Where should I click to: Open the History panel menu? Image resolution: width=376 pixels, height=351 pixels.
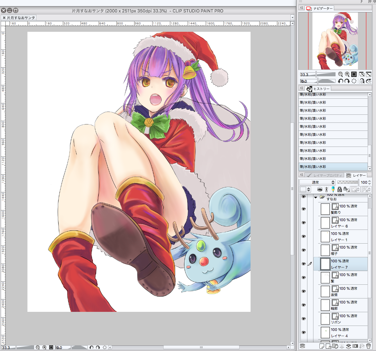301,88
